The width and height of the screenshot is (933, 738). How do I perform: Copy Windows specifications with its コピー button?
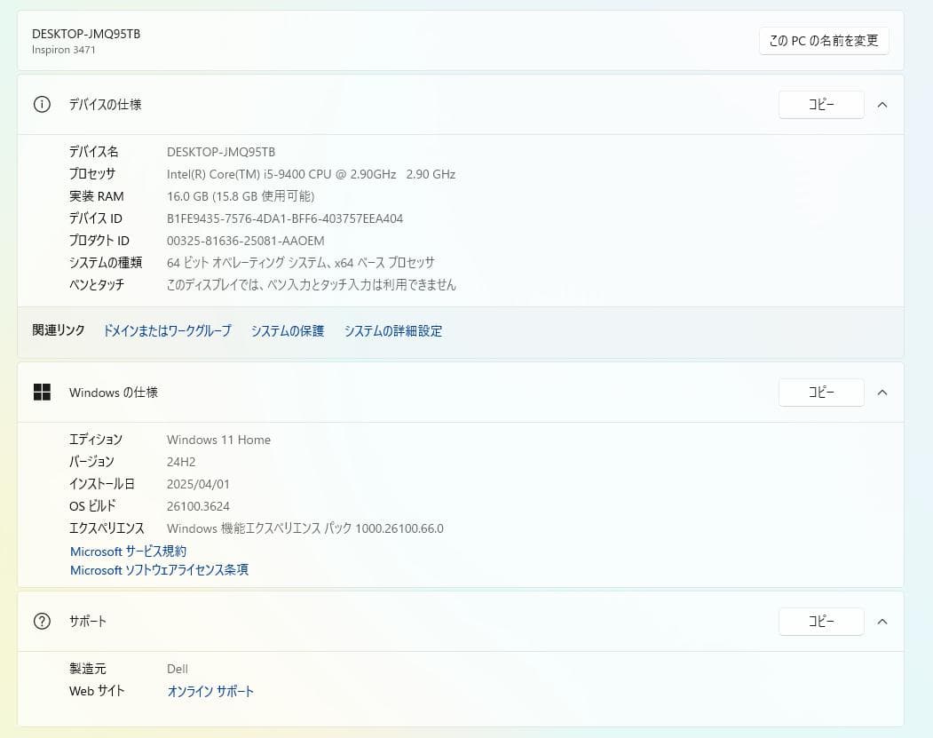pos(820,392)
